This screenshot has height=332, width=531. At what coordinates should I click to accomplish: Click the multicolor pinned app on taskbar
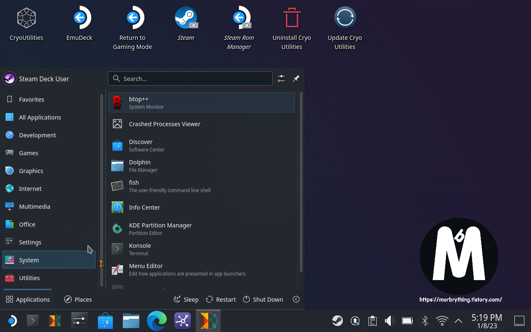pyautogui.click(x=55, y=320)
